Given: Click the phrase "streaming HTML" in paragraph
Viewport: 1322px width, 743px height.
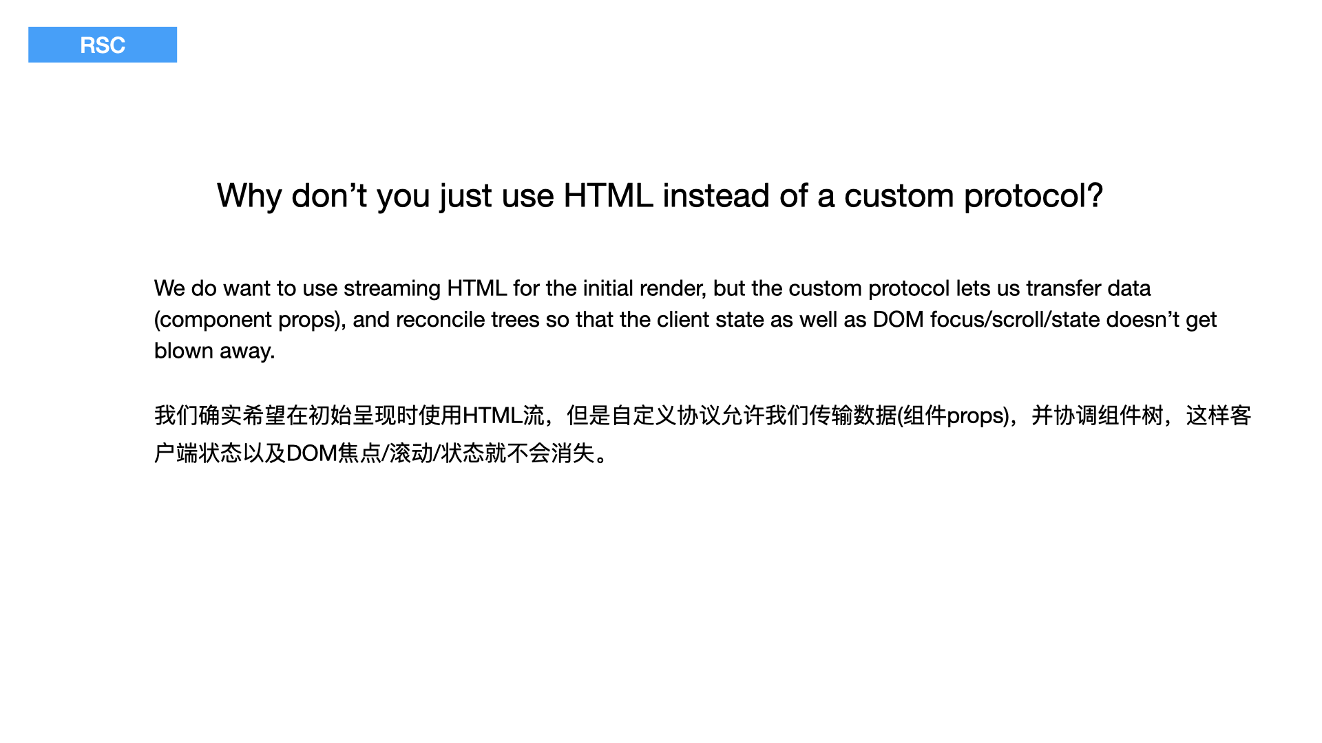Looking at the screenshot, I should (x=425, y=288).
